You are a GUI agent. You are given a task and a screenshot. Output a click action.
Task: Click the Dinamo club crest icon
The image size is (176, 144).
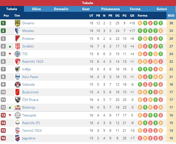pos(18,23)
